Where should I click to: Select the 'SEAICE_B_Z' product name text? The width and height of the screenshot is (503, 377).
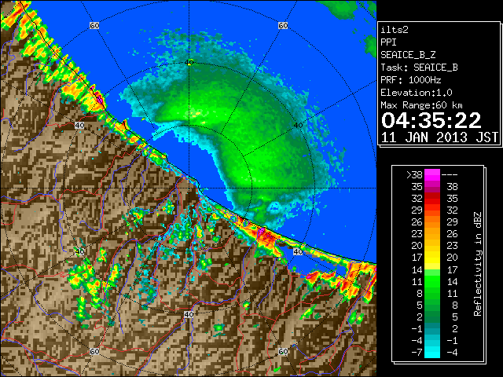(x=408, y=55)
